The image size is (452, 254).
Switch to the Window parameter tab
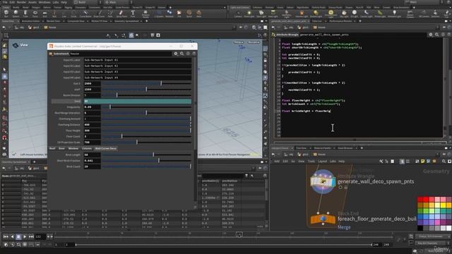[73, 148]
